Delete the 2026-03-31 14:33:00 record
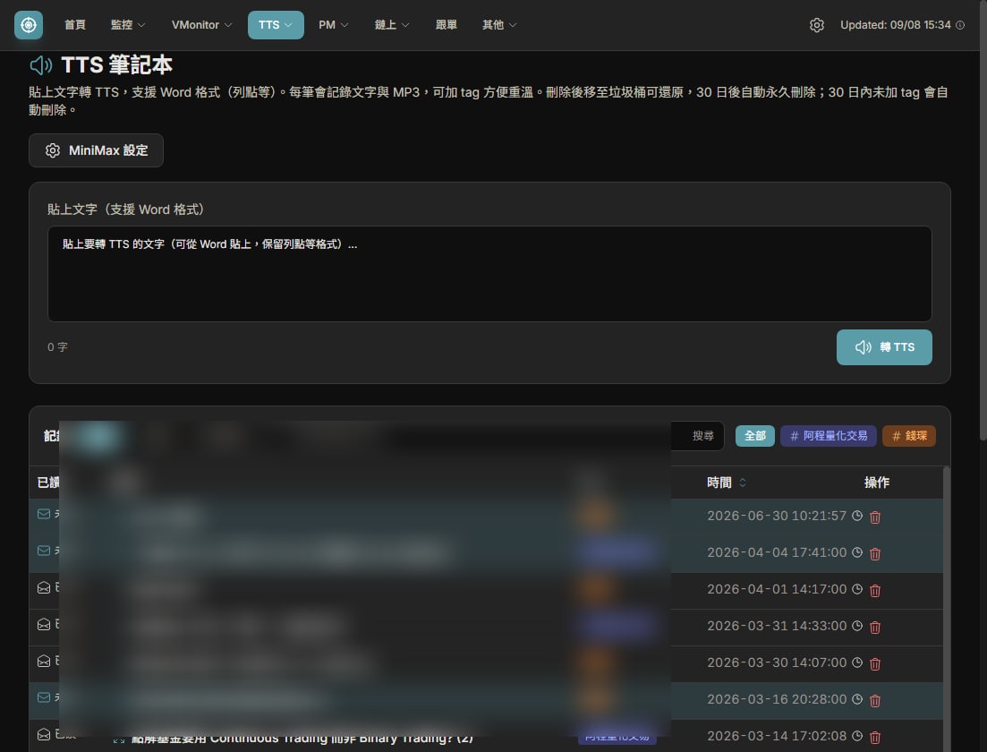Viewport: 987px width, 752px height. (x=875, y=626)
